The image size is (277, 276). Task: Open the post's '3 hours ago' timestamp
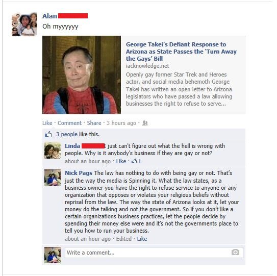121,123
